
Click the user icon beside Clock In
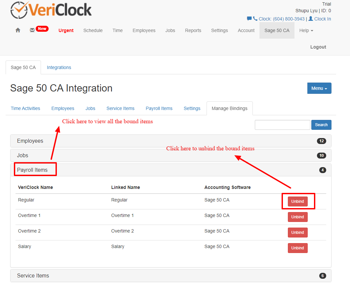click(x=310, y=18)
